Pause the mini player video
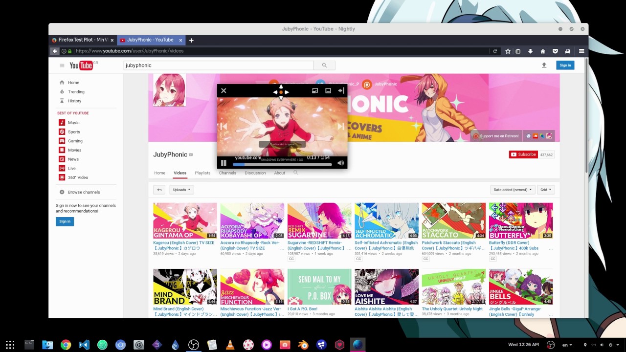626x352 pixels. (224, 163)
